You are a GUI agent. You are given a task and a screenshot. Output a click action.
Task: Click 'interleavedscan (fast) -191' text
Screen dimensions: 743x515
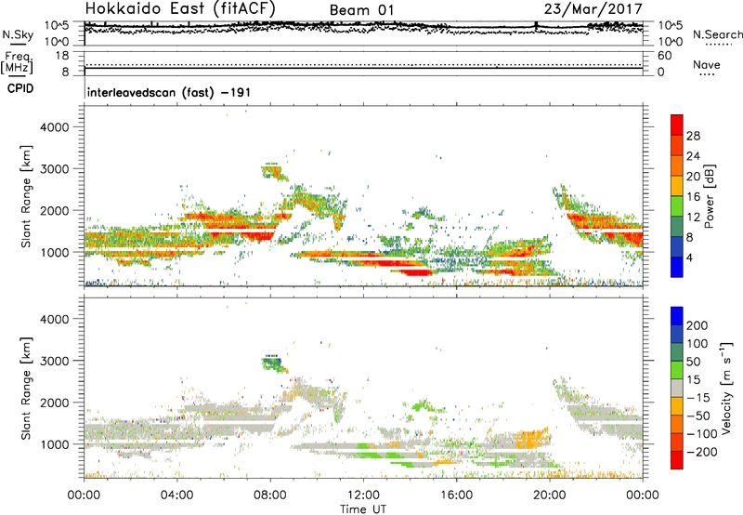(169, 92)
